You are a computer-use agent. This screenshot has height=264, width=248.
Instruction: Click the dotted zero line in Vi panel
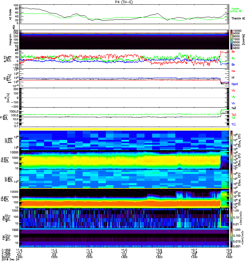124,98
